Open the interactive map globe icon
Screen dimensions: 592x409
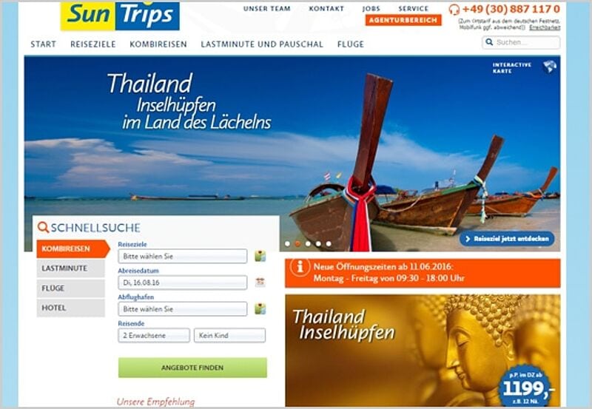549,67
